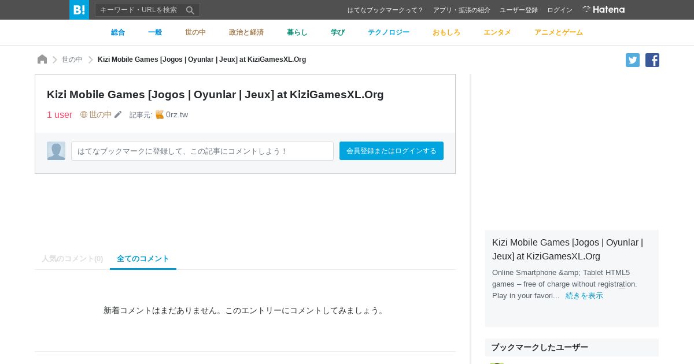Click the 0rz.tw site favicon
Viewport: 694px width, 364px height.
pos(160,114)
